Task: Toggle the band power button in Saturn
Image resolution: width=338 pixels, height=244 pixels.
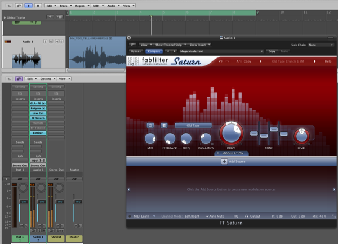Action: click(150, 125)
